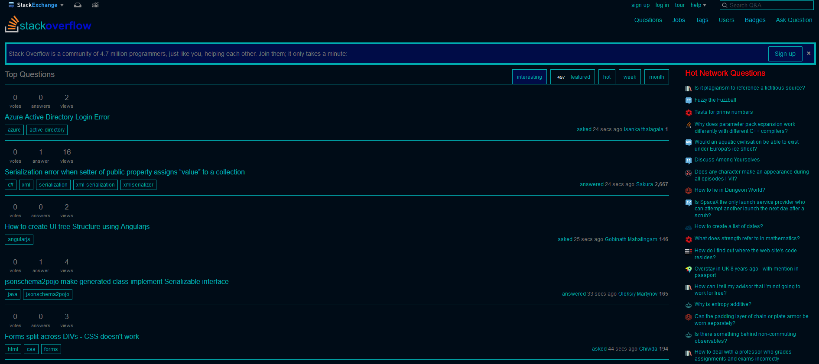Click the Ask Question link
This screenshot has height=364, width=819.
pos(794,20)
